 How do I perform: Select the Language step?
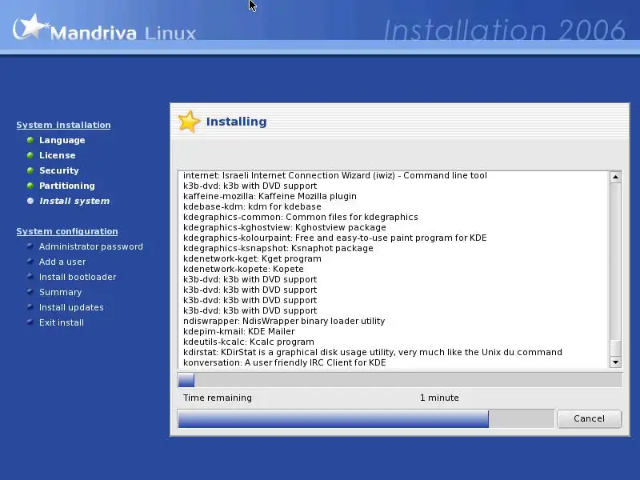pyautogui.click(x=62, y=140)
